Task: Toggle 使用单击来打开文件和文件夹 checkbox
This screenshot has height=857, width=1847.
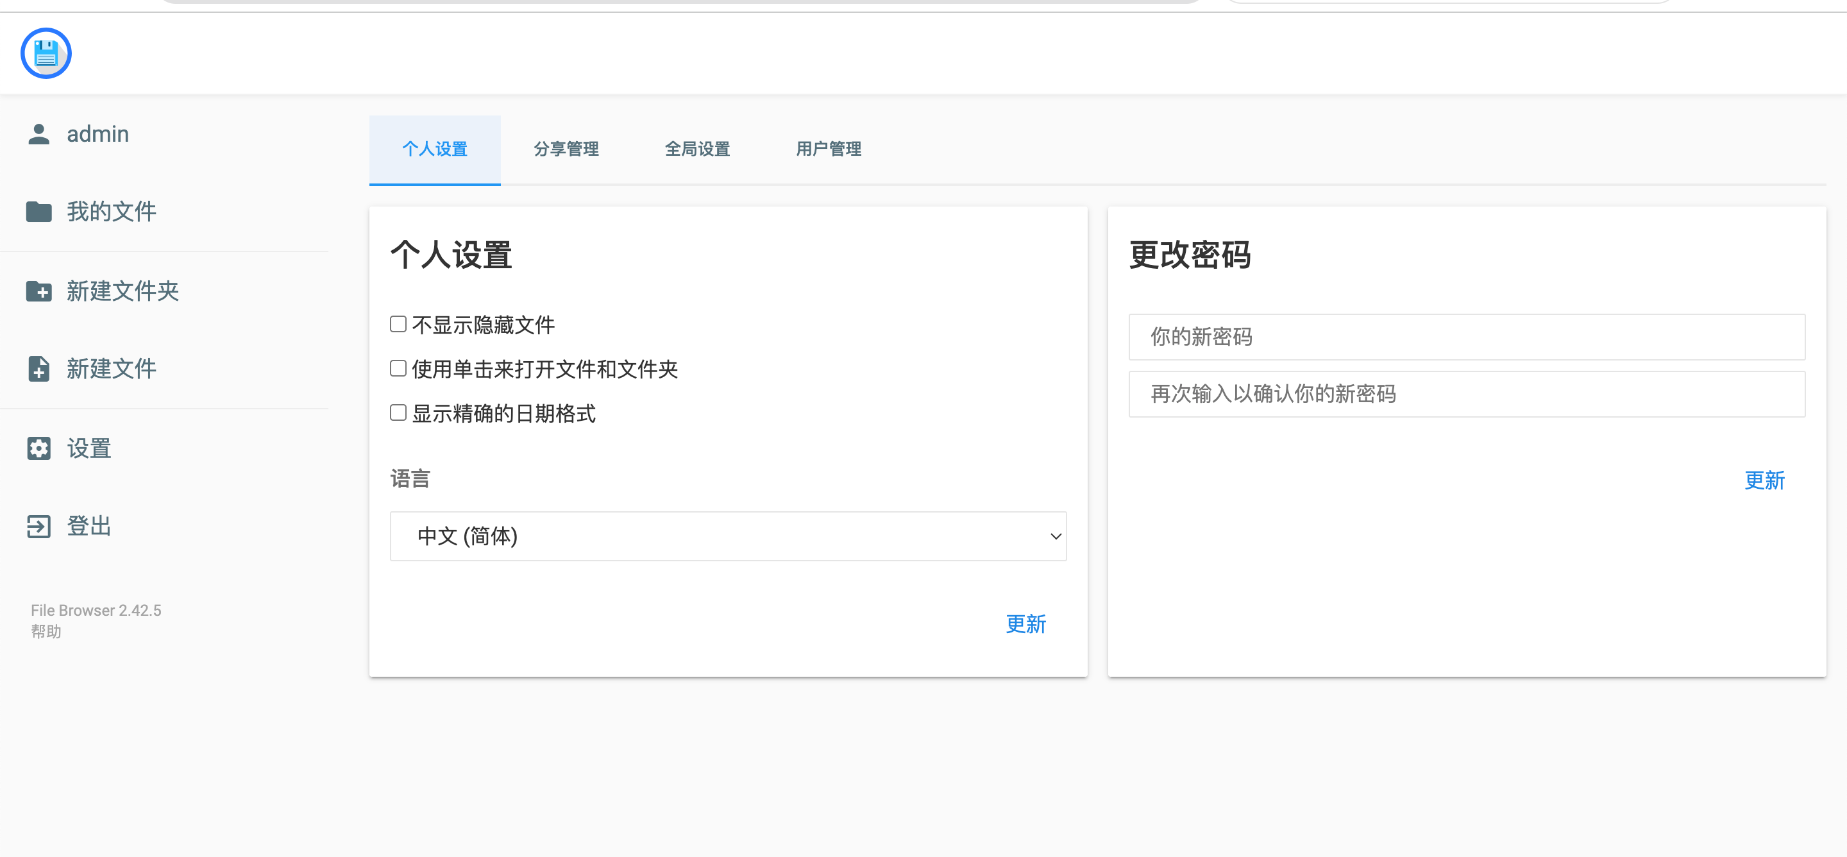Action: point(398,369)
